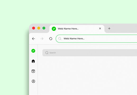The image size is (137, 95).
Task: Select the Web Name Here browser tab
Action: pyautogui.click(x=77, y=29)
